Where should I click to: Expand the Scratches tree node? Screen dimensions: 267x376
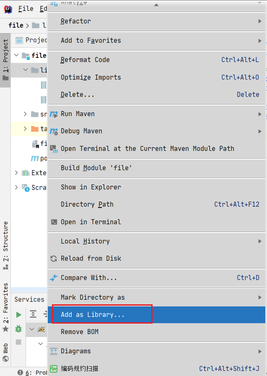pos(16,187)
